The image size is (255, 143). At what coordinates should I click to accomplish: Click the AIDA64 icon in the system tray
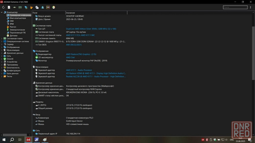click(x=203, y=140)
